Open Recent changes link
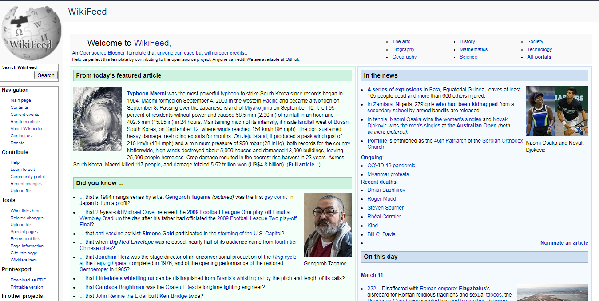 [x=26, y=184]
